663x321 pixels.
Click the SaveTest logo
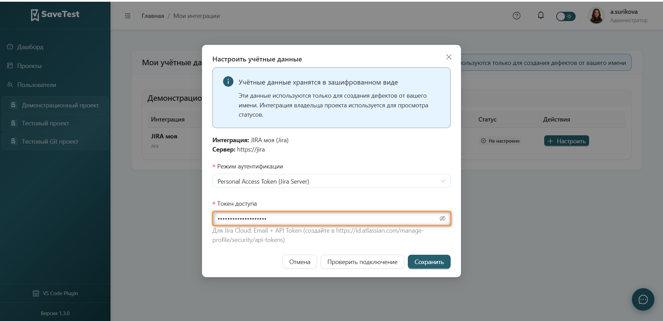[55, 14]
